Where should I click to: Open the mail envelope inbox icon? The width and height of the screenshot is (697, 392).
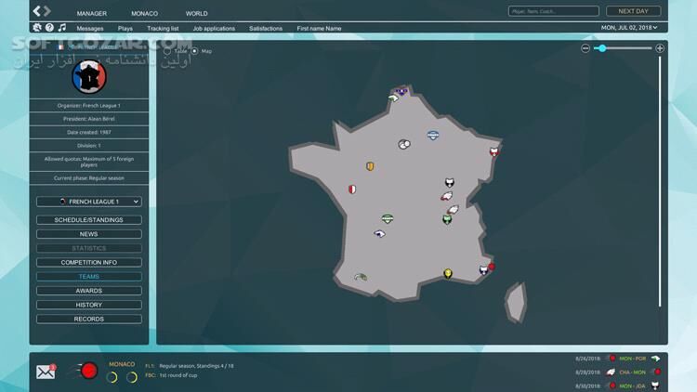[46, 372]
